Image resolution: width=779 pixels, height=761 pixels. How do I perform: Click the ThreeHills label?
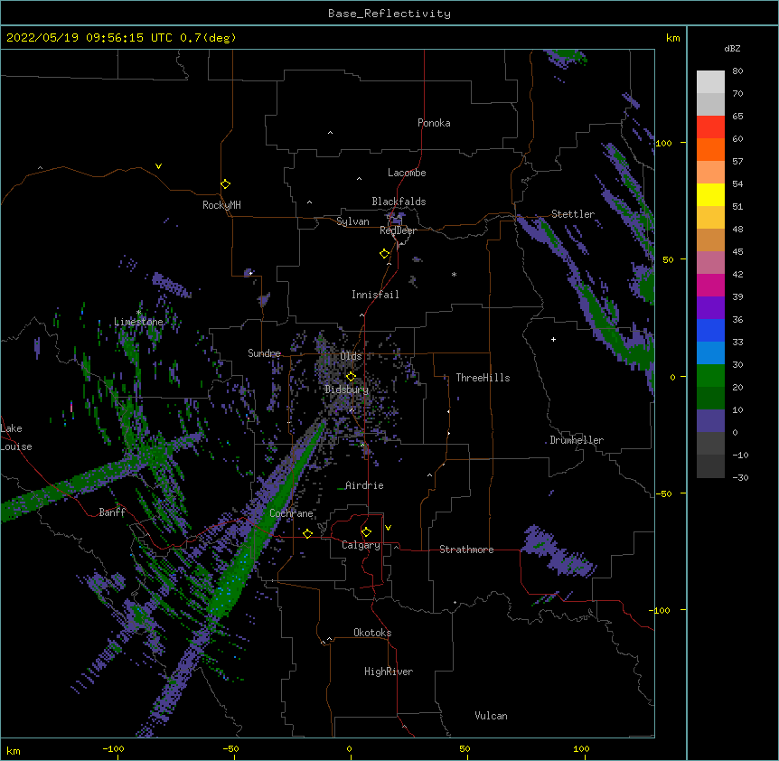pyautogui.click(x=483, y=378)
